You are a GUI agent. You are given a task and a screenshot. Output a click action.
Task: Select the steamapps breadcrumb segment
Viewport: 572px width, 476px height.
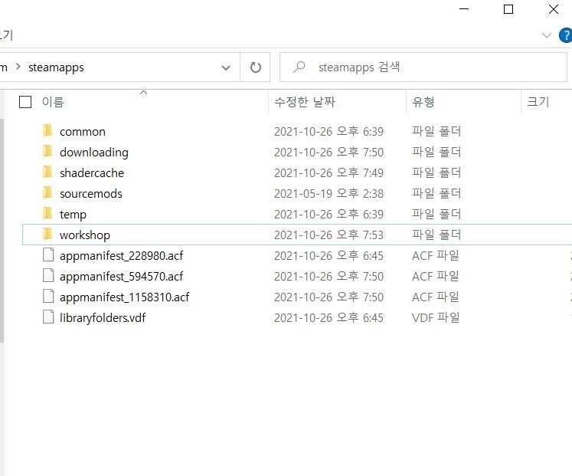pos(56,67)
